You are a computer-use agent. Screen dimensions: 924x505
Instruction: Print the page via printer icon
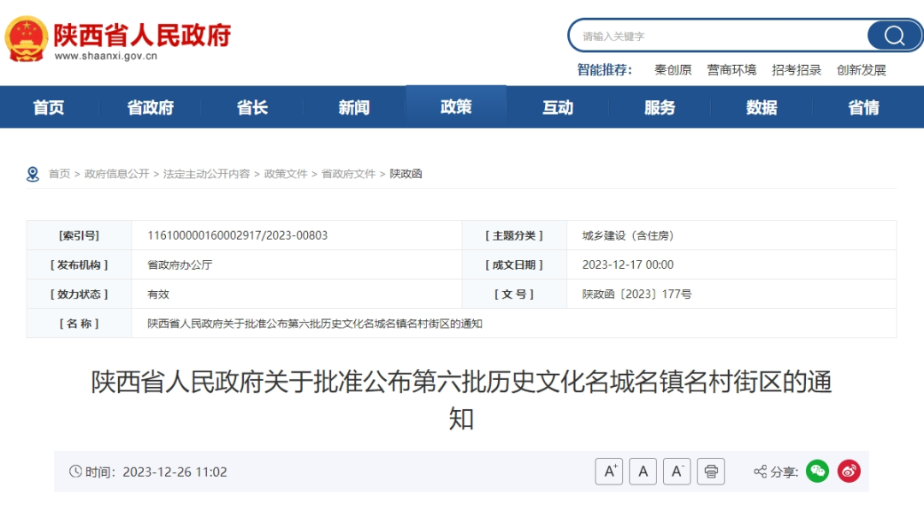(711, 472)
